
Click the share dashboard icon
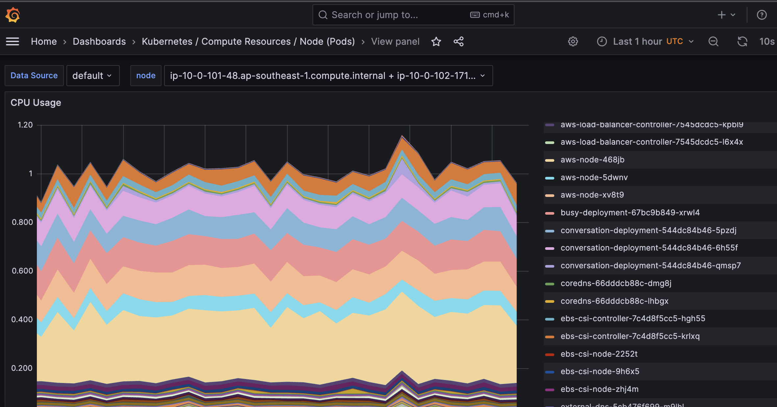click(x=459, y=41)
